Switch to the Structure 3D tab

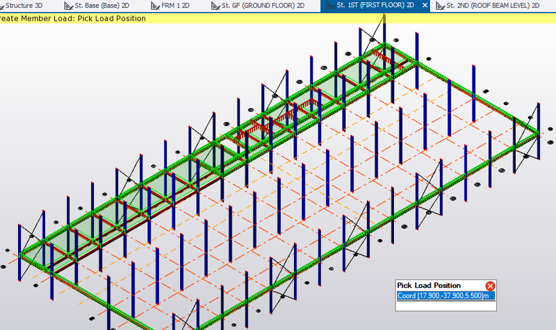(x=22, y=6)
